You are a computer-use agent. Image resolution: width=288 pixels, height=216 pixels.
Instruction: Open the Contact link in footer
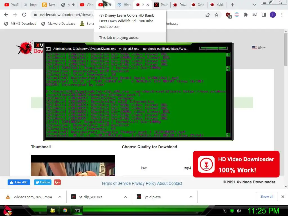(175, 183)
